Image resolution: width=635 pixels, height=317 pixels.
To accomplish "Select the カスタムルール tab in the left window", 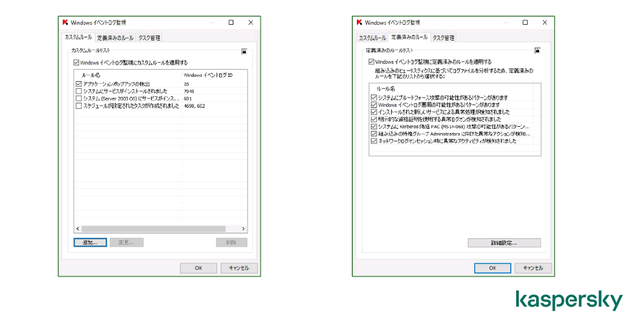I will [79, 37].
